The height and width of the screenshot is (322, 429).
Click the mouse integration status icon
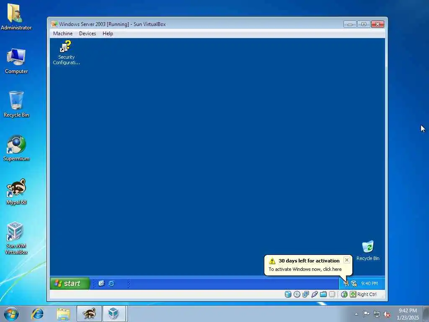pyautogui.click(x=344, y=294)
